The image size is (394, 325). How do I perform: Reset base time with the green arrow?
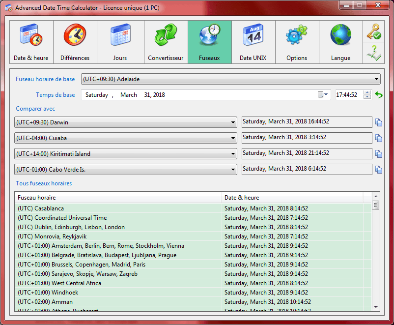378,95
